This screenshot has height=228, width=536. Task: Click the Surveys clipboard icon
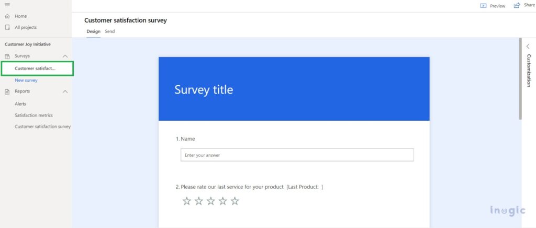point(7,56)
